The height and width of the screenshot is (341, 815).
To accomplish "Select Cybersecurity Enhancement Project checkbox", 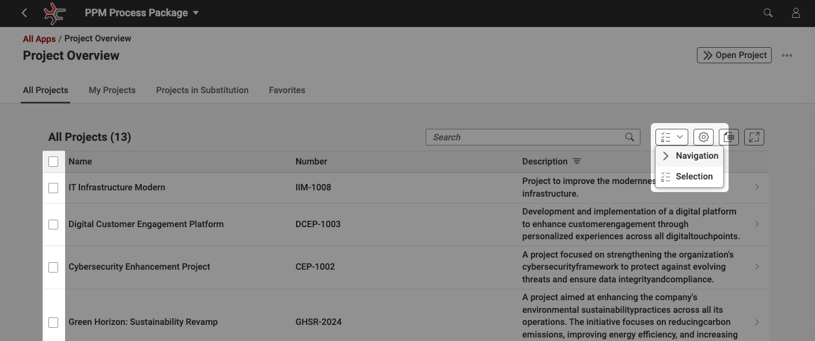I will (x=54, y=267).
